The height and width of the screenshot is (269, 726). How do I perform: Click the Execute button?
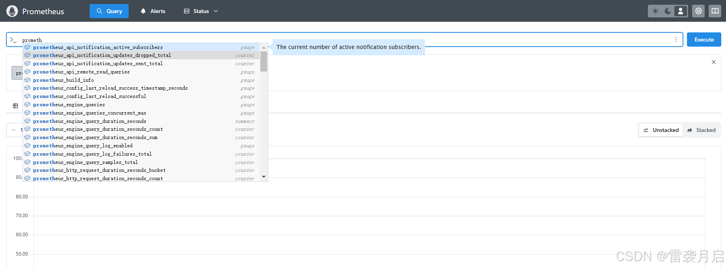(704, 40)
